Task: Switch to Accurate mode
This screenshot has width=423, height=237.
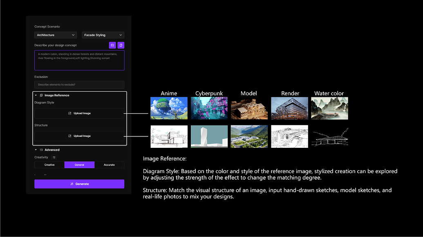Action: [109, 165]
